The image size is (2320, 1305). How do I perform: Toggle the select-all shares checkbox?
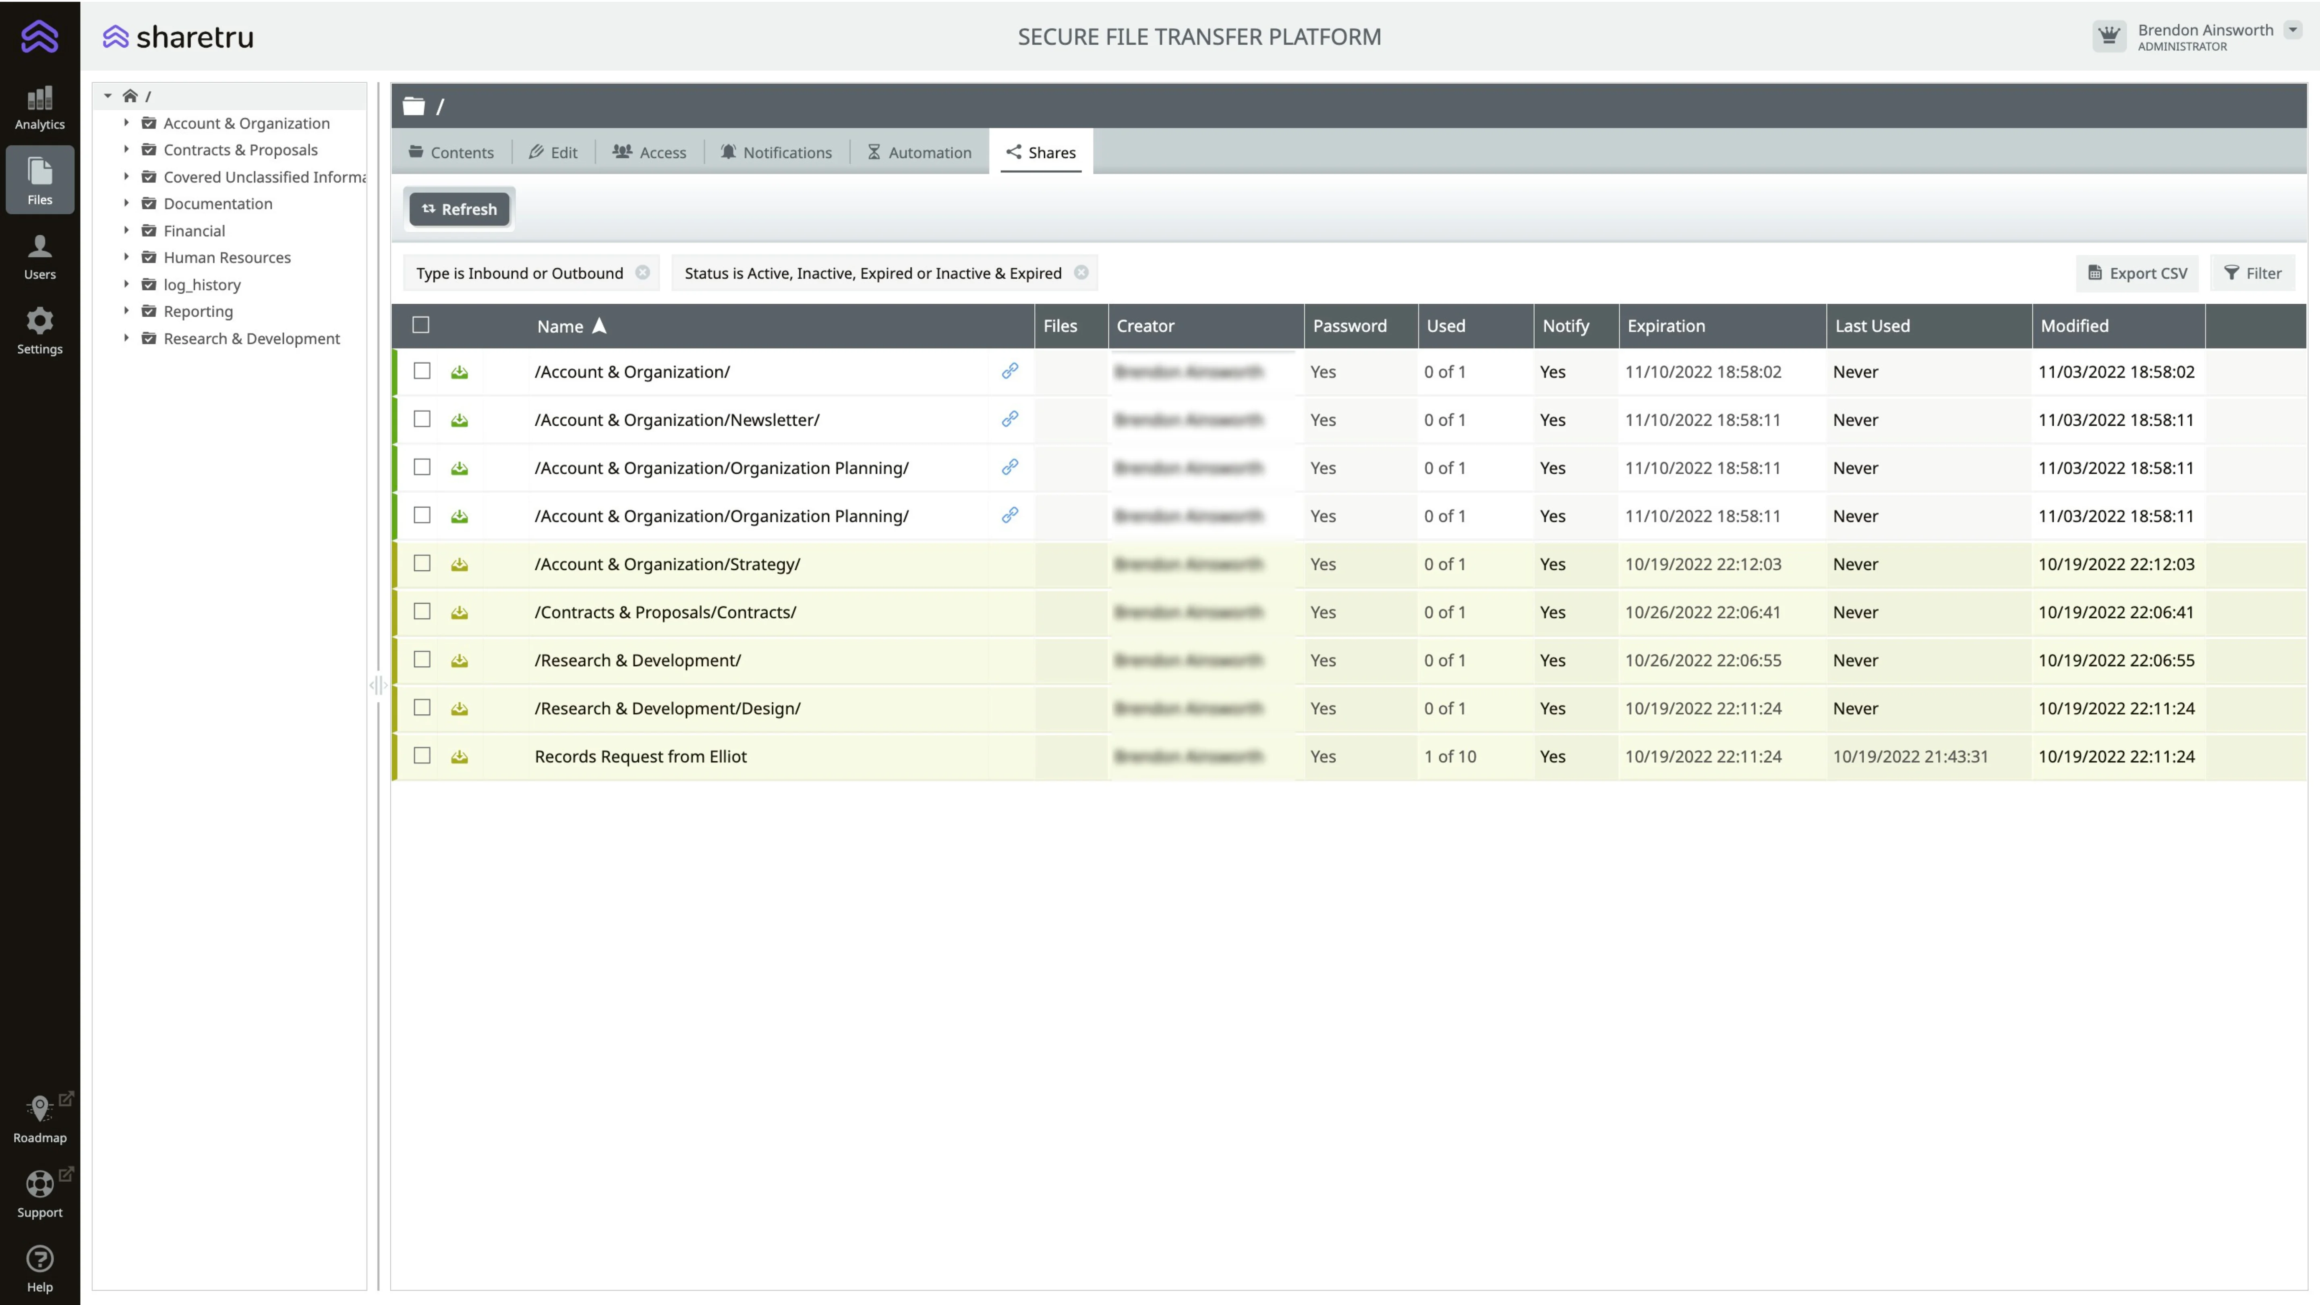(420, 325)
